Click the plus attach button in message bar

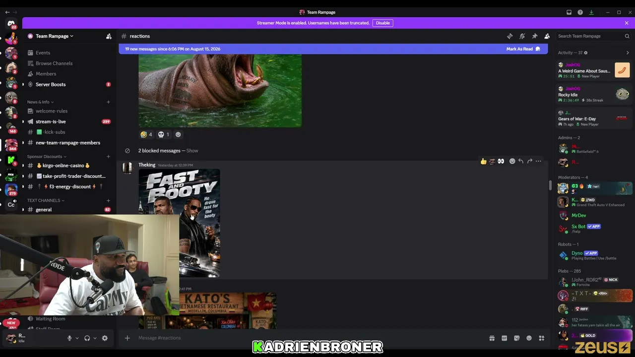127,338
